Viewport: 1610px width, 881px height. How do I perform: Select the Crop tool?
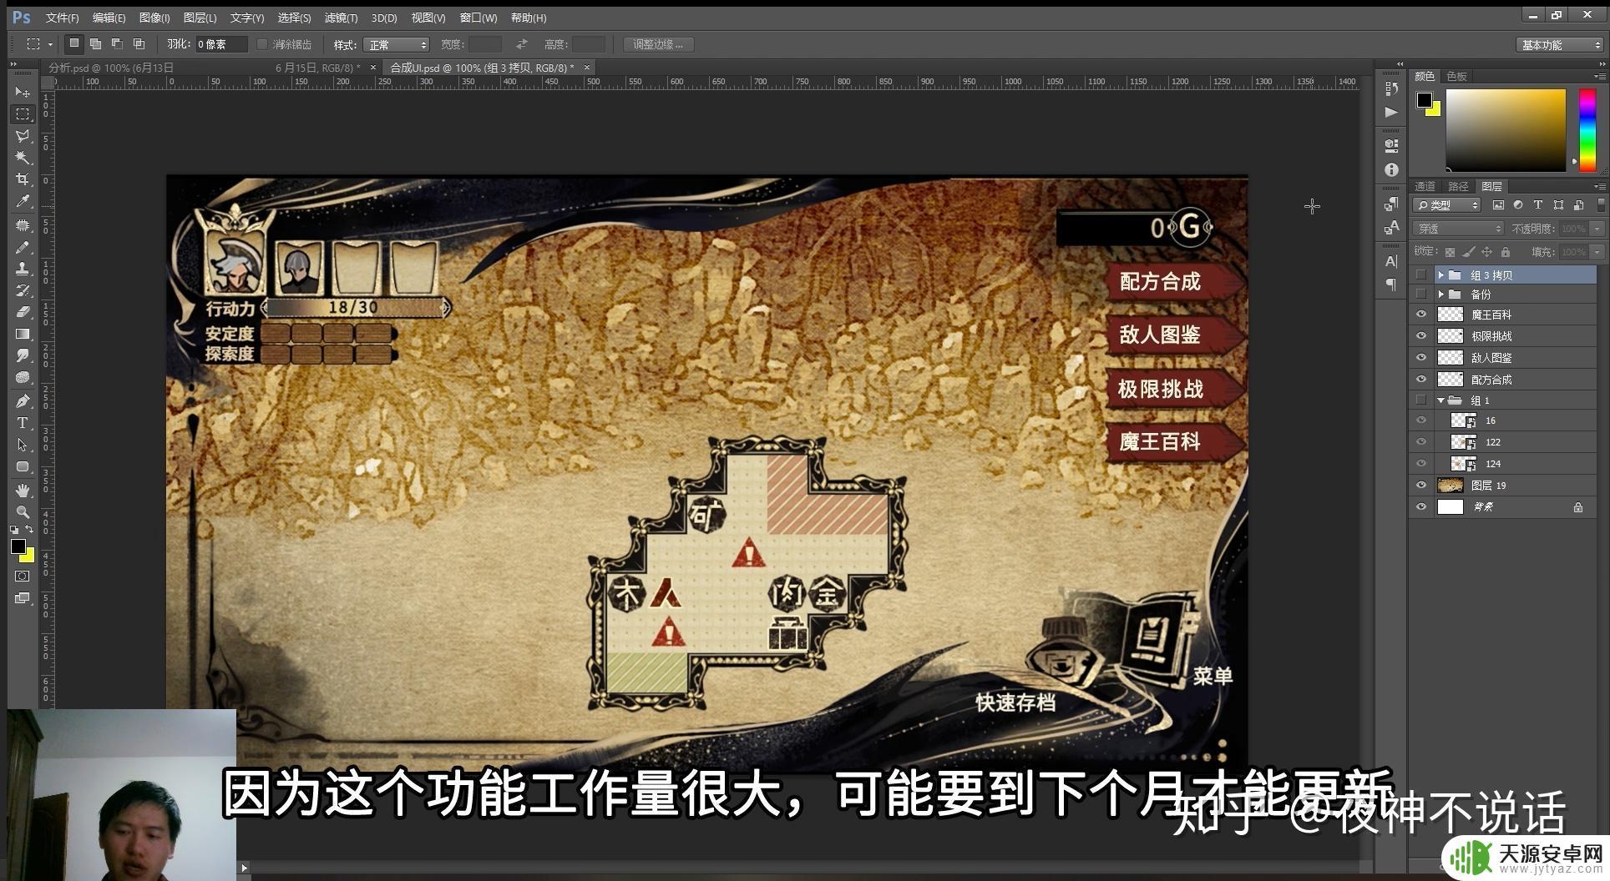point(23,179)
